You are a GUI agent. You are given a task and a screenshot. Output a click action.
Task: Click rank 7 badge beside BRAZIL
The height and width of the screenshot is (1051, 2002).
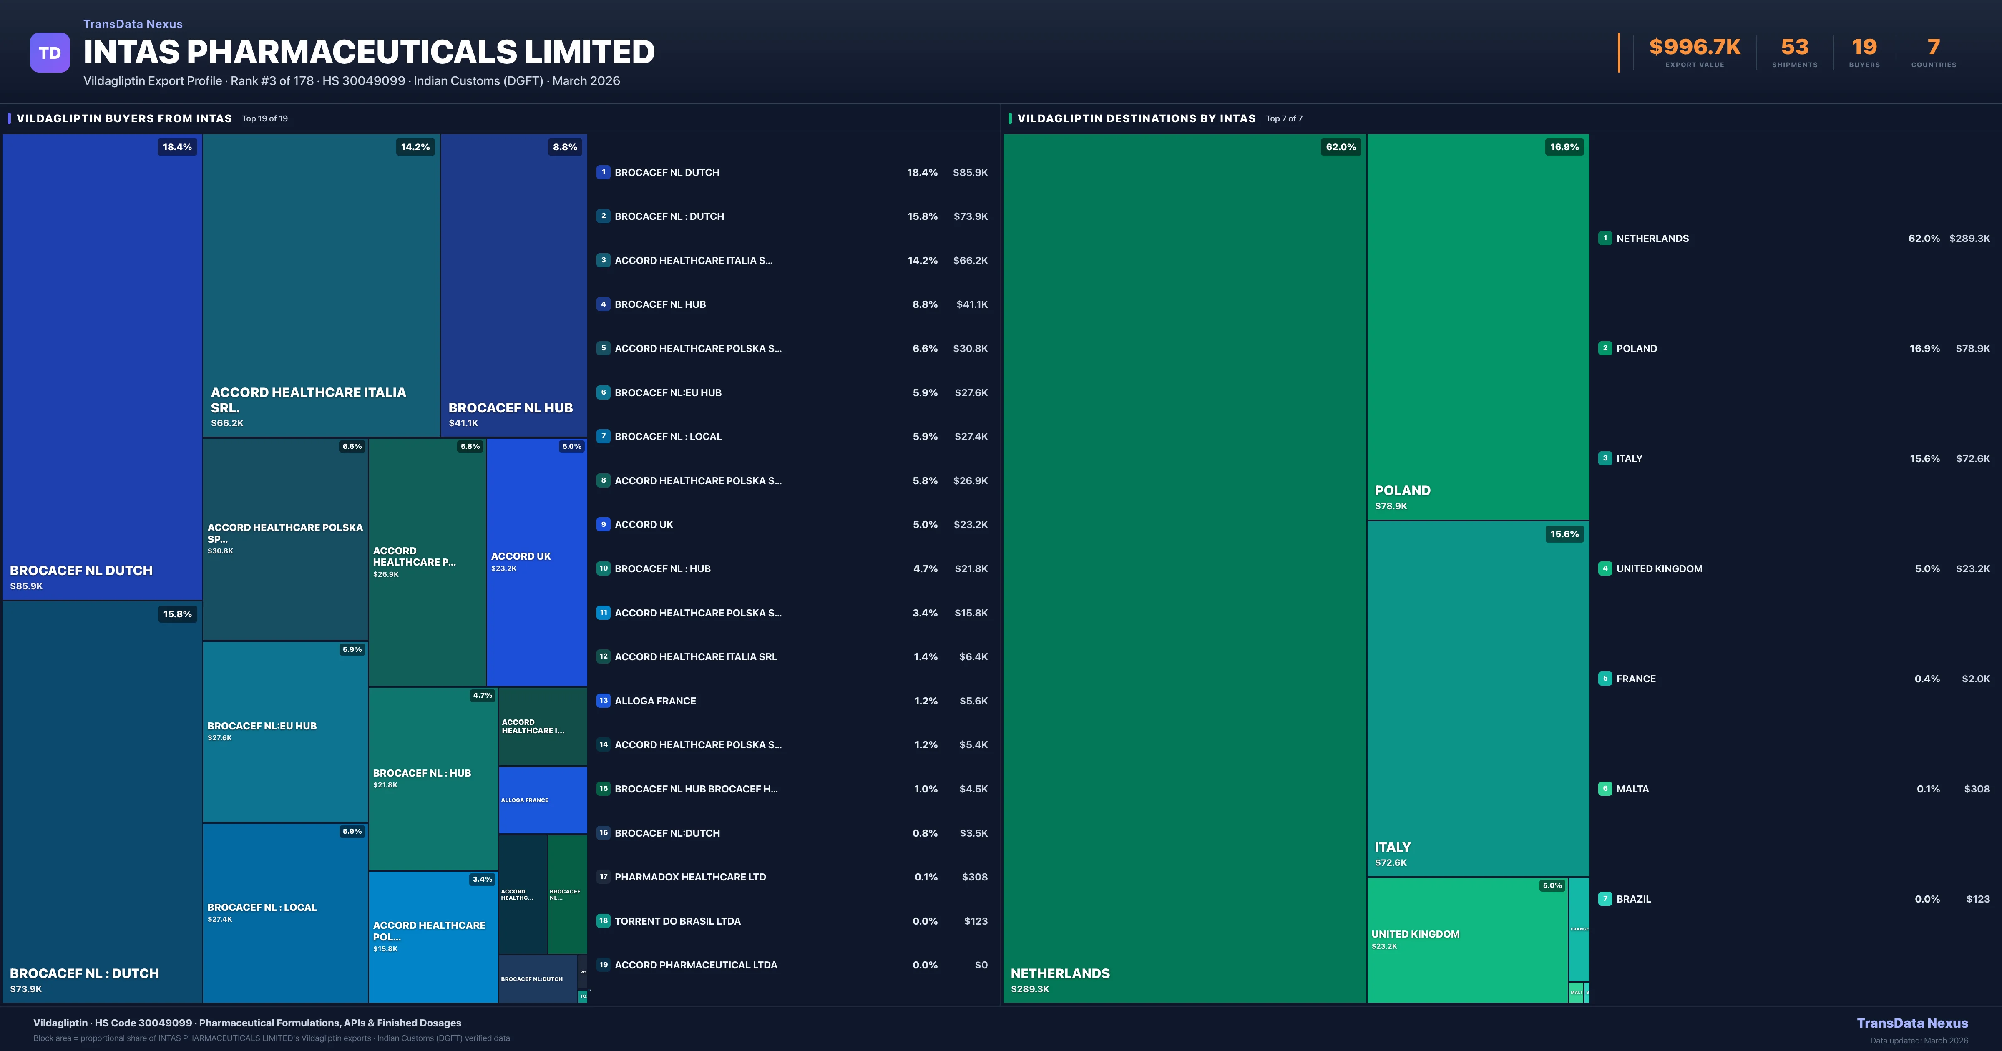pyautogui.click(x=1605, y=899)
